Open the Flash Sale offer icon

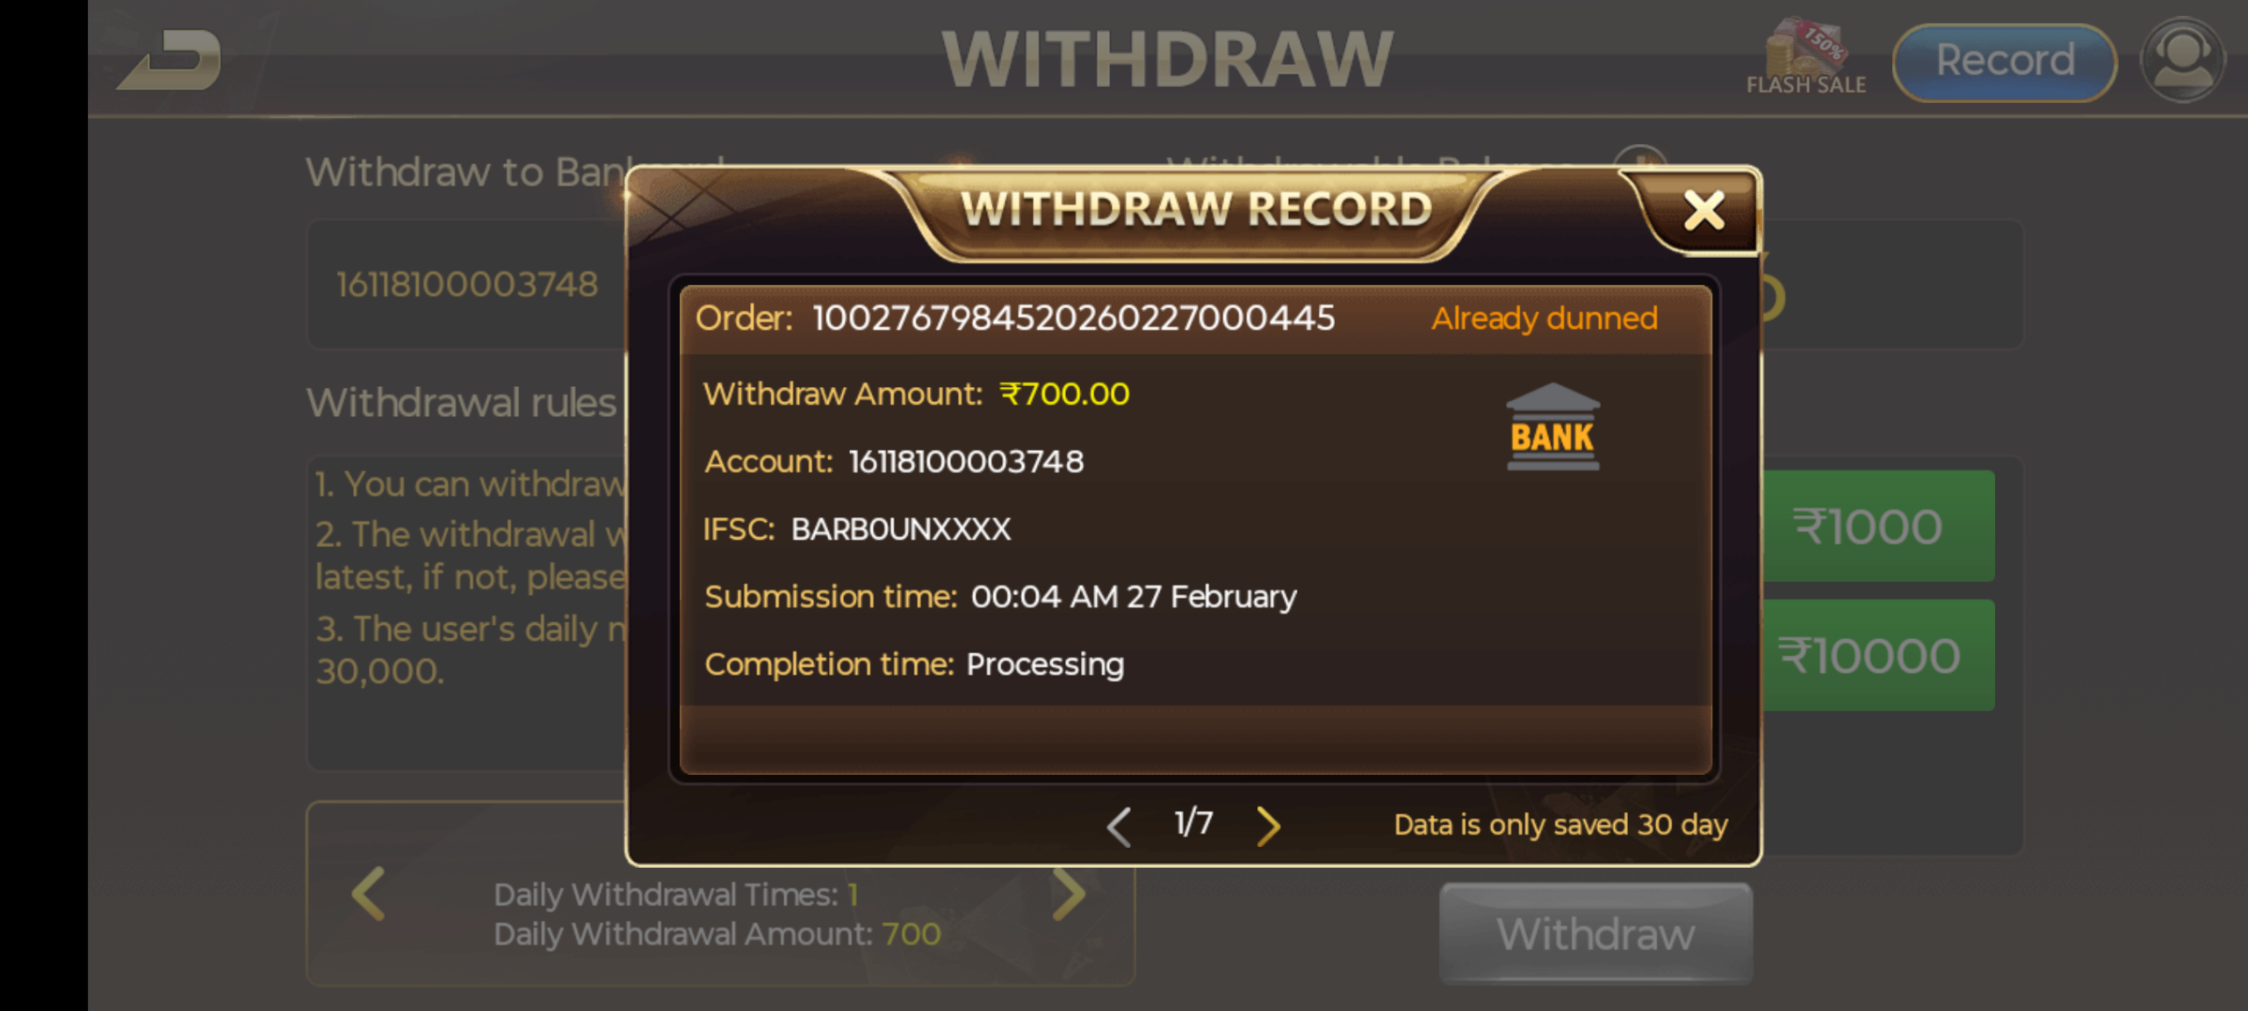1805,58
